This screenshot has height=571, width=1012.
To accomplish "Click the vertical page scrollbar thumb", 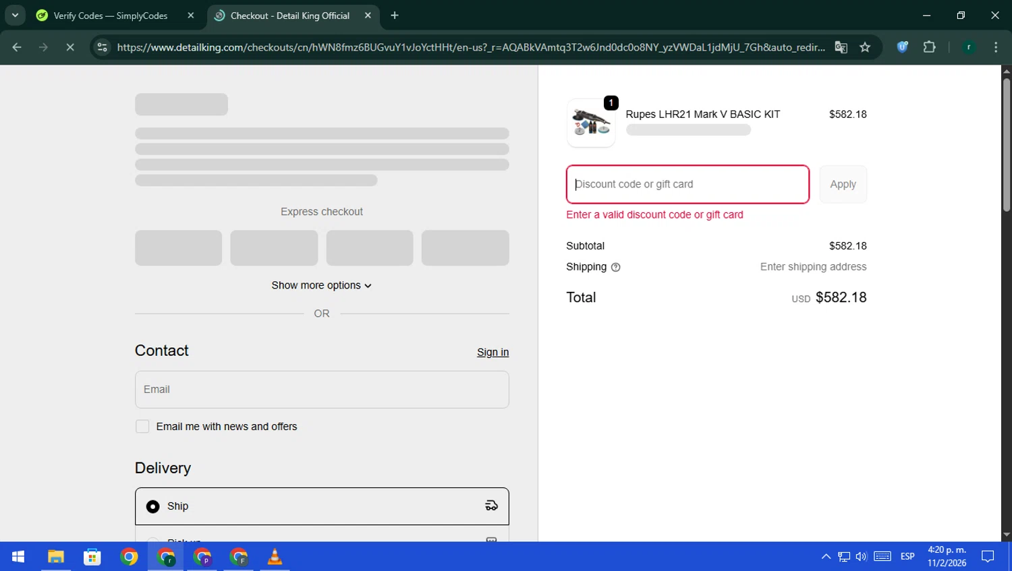I will point(1007,145).
